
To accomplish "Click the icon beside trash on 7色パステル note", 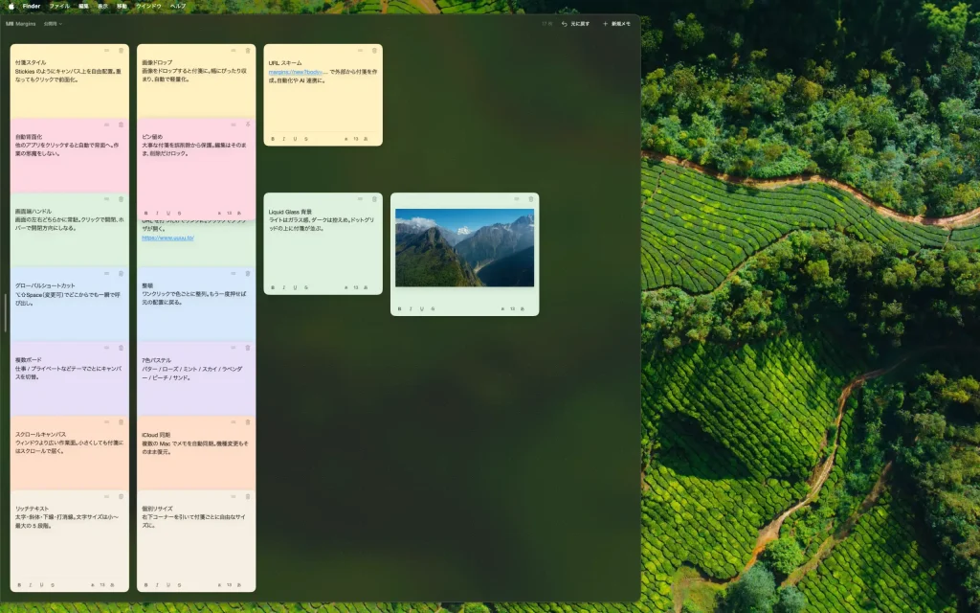I will pyautogui.click(x=234, y=348).
